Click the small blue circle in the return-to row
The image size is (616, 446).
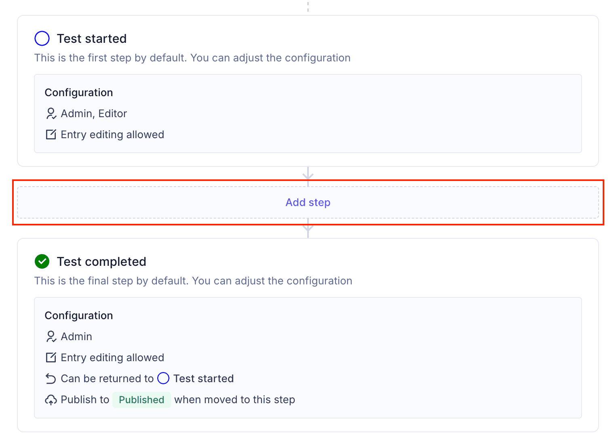tap(163, 379)
